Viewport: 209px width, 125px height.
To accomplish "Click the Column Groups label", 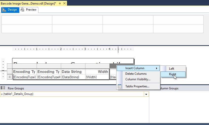I will 169,88.
